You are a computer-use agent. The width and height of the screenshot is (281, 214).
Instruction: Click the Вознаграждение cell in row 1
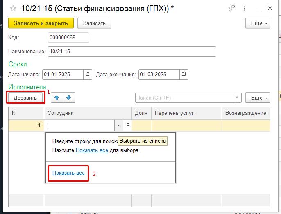[x=246, y=125]
